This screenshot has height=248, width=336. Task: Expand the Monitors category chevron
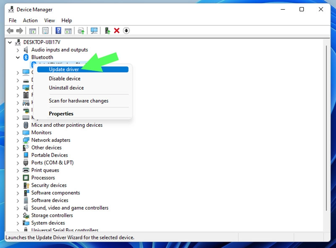tap(18, 133)
